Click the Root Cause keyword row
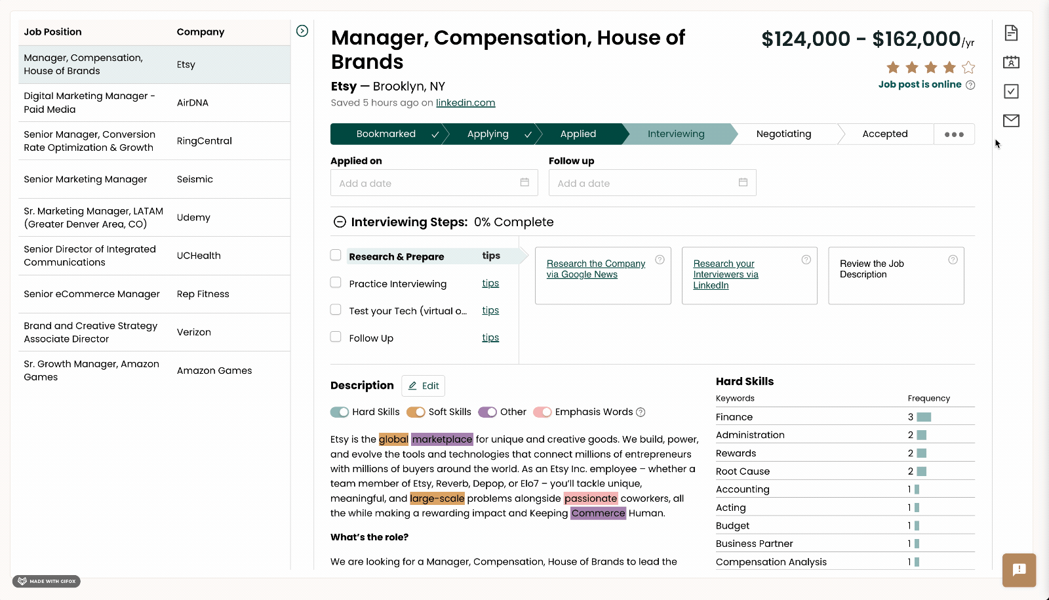The width and height of the screenshot is (1049, 600). coord(845,471)
